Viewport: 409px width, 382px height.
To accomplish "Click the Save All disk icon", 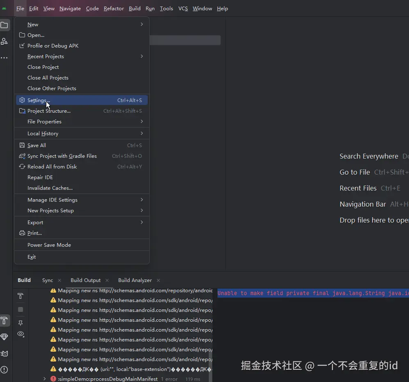I will (22, 146).
